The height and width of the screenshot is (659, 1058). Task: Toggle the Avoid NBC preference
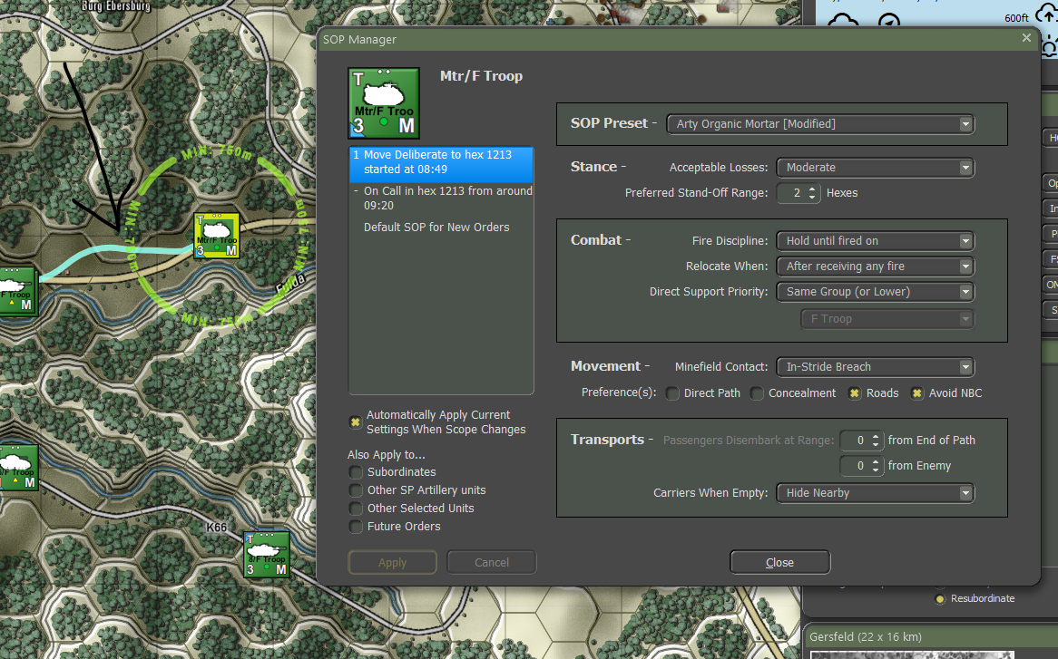click(x=917, y=393)
